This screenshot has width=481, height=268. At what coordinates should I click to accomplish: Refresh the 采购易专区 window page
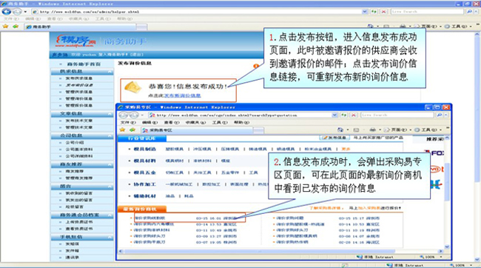click(x=344, y=115)
